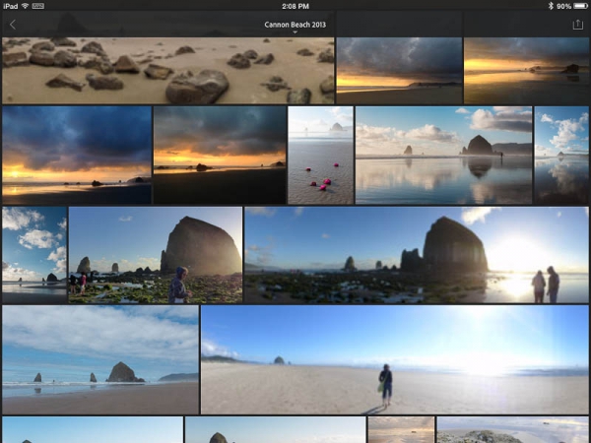This screenshot has height=443, width=591.
Task: View panorama with two people silhouetted by sun
Action: click(x=416, y=254)
